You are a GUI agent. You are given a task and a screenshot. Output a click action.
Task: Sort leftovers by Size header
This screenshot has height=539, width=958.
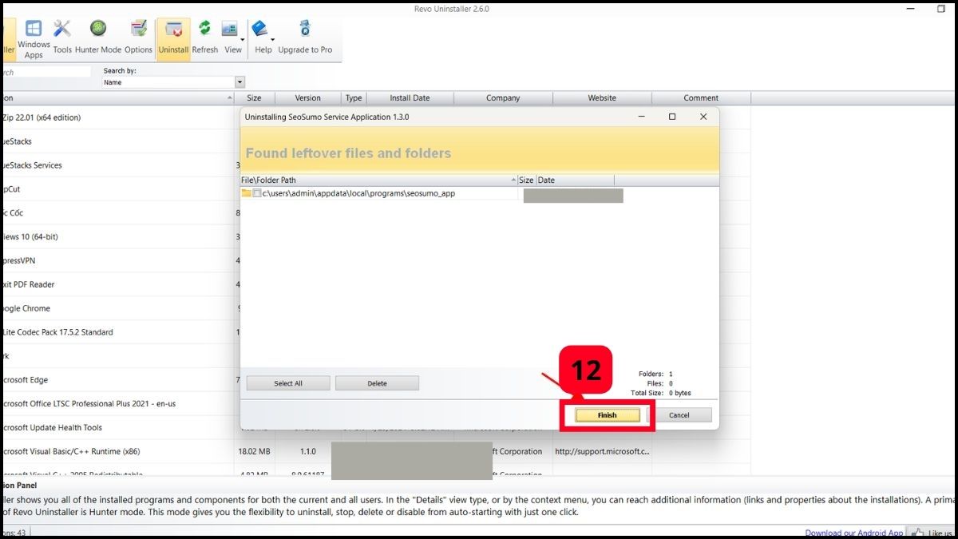click(x=527, y=180)
